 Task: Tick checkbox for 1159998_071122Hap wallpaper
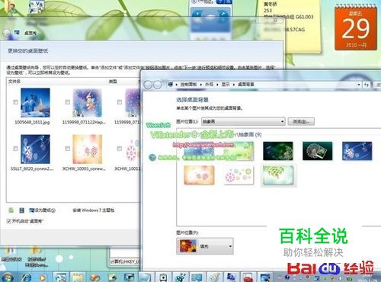(68, 102)
